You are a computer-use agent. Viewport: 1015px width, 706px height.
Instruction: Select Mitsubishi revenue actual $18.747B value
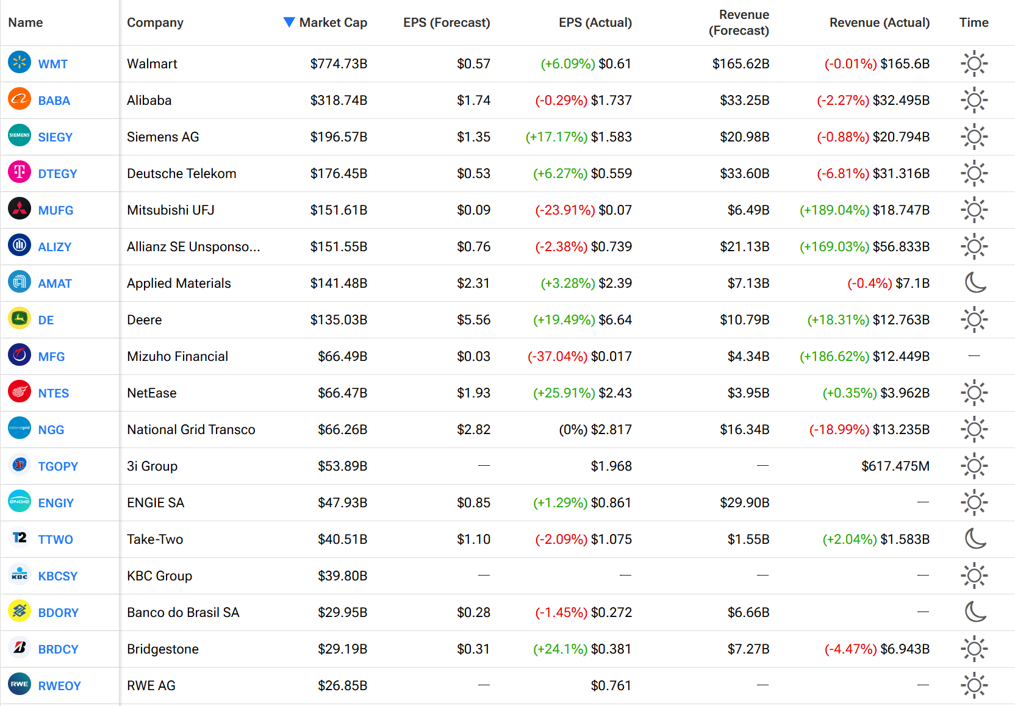pyautogui.click(x=901, y=210)
